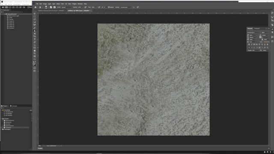
Task: Select the Move tool in Photoshop toolbar
Action: pos(35,14)
